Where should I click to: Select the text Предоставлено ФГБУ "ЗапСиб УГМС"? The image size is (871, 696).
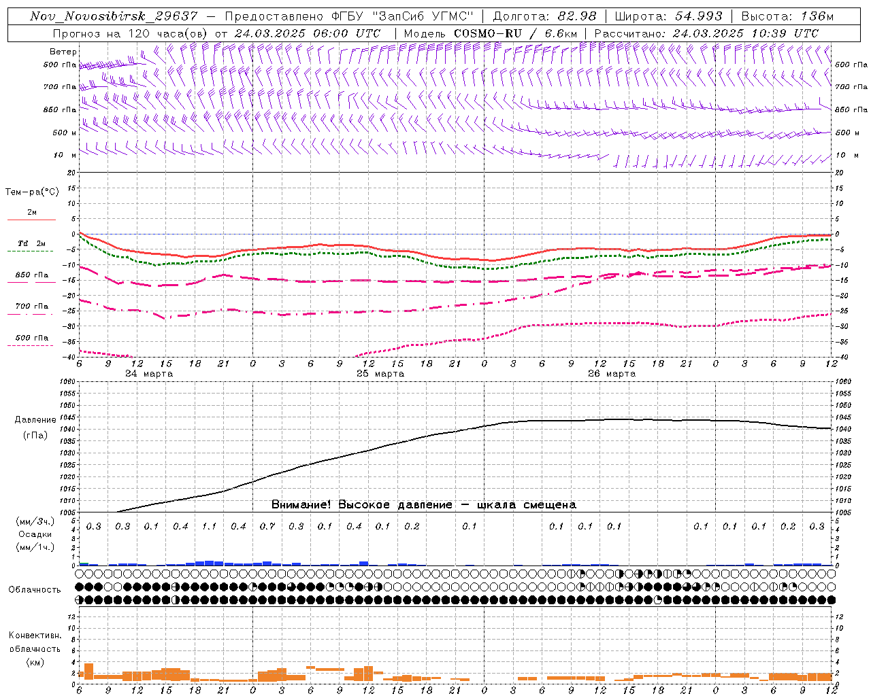pyautogui.click(x=349, y=16)
